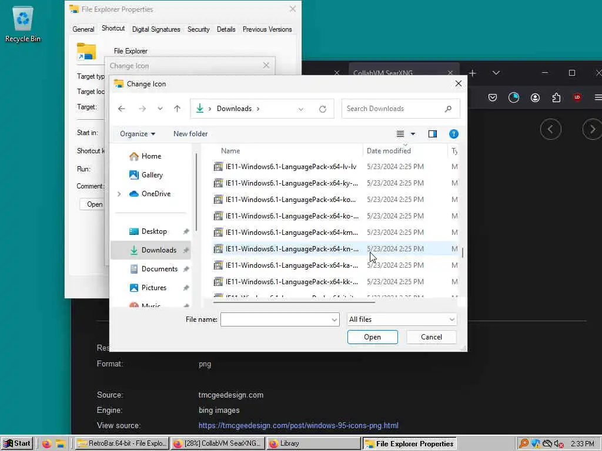Go up one folder level in Change Icon dialog

[177, 109]
